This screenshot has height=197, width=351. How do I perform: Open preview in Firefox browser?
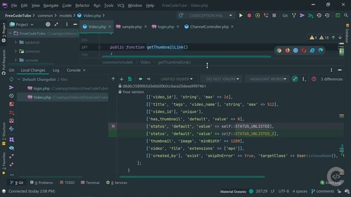point(287,50)
